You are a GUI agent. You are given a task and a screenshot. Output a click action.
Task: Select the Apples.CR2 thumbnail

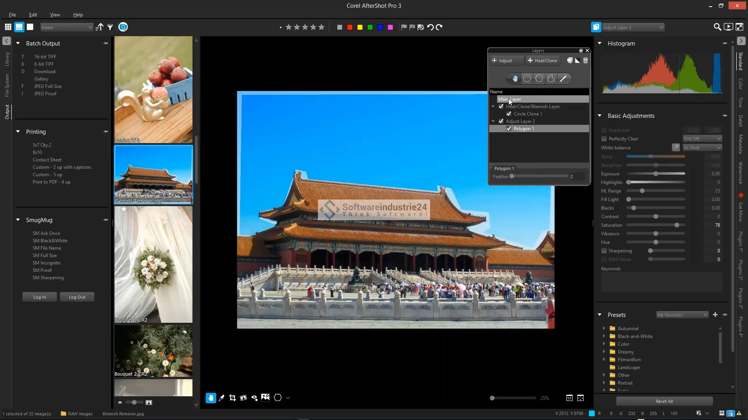click(153, 89)
